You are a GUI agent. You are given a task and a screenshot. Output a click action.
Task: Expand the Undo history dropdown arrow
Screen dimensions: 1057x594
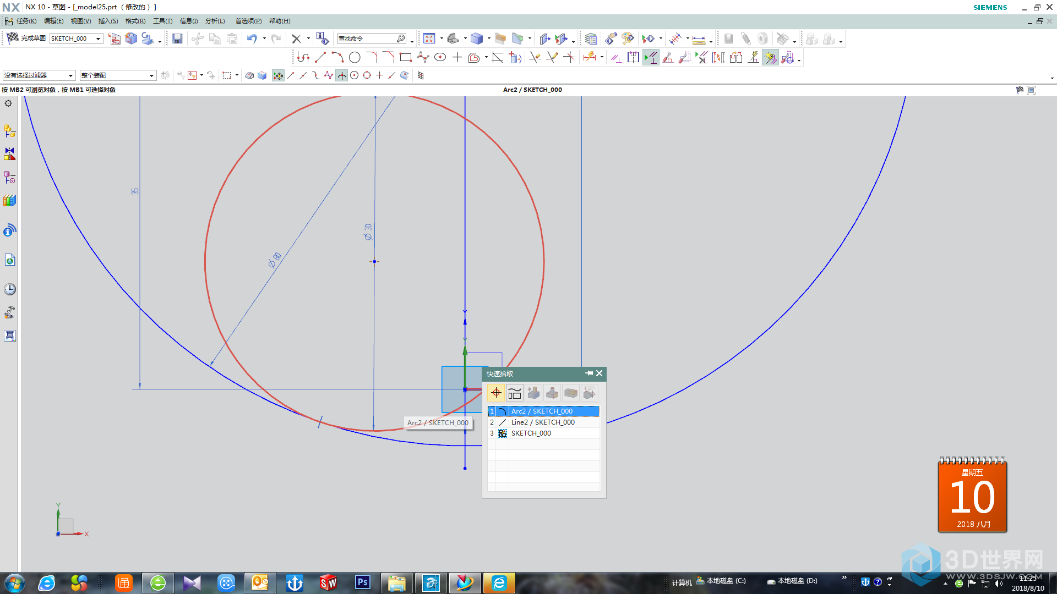(264, 38)
